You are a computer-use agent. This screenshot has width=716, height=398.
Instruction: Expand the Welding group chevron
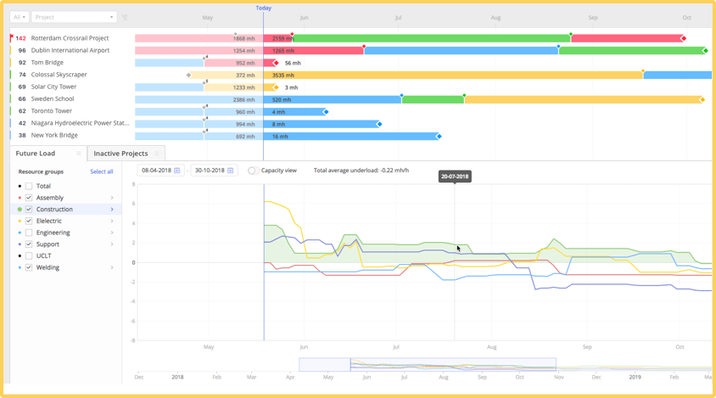click(x=112, y=268)
